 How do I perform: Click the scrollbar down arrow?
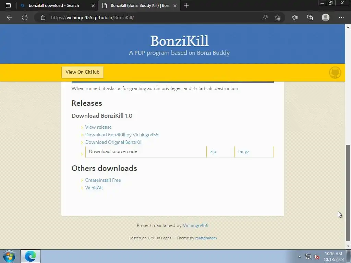point(348,246)
